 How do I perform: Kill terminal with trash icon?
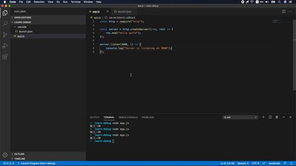click(x=277, y=117)
